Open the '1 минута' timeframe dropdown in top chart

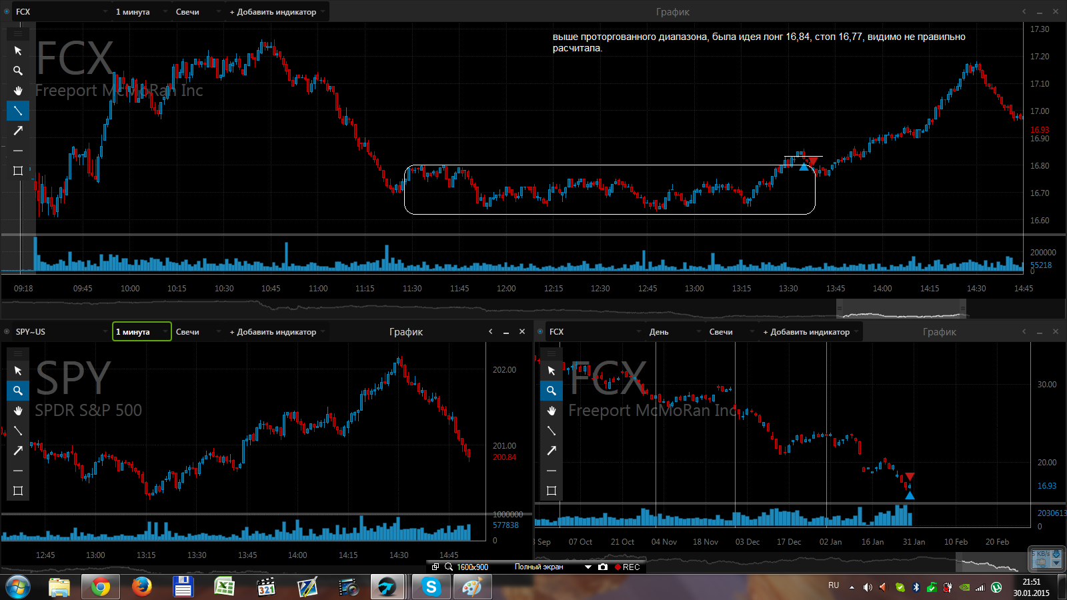pyautogui.click(x=141, y=11)
